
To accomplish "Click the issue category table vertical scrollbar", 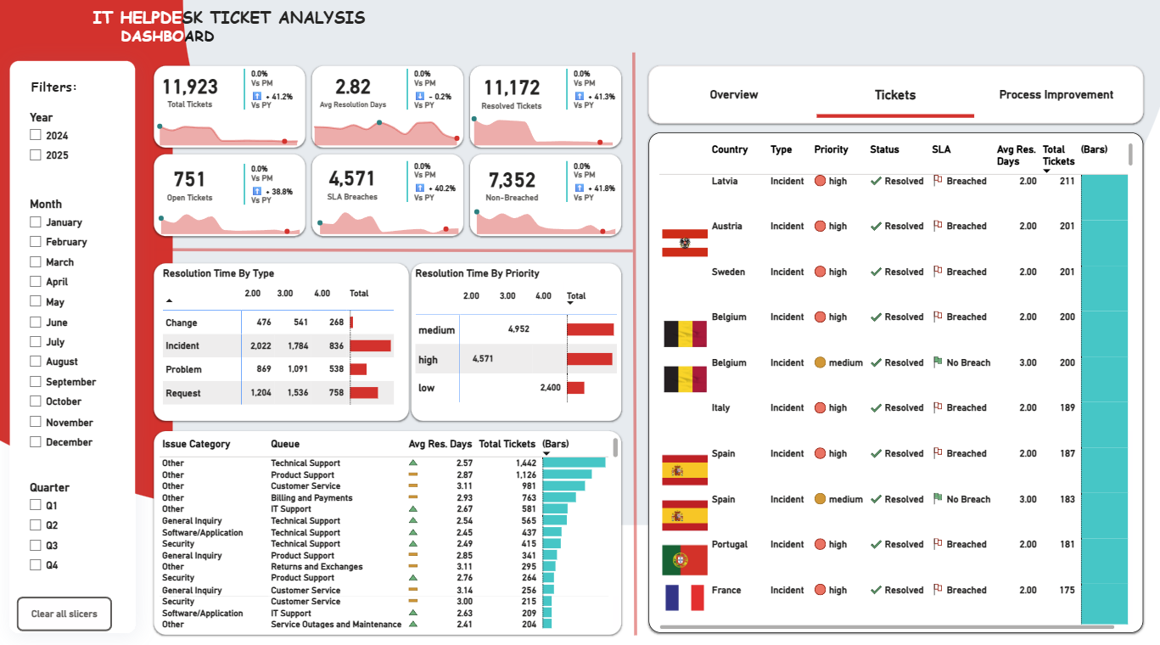I will click(x=615, y=447).
